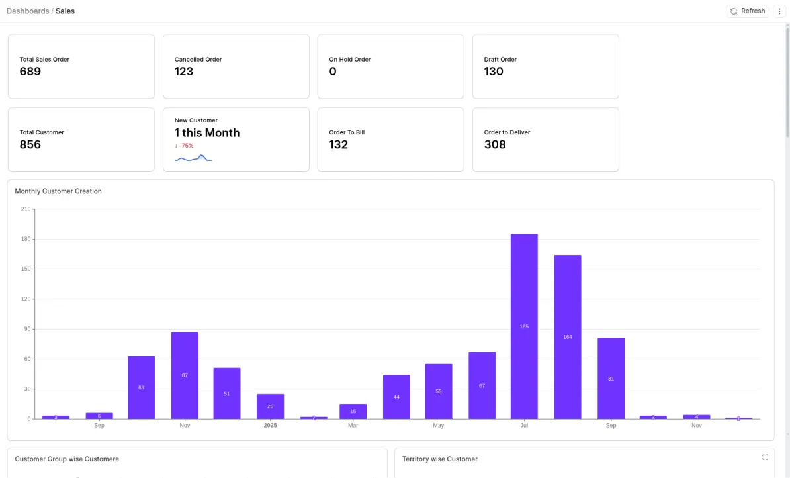
Task: Select the Order to Deliver card
Action: click(545, 140)
